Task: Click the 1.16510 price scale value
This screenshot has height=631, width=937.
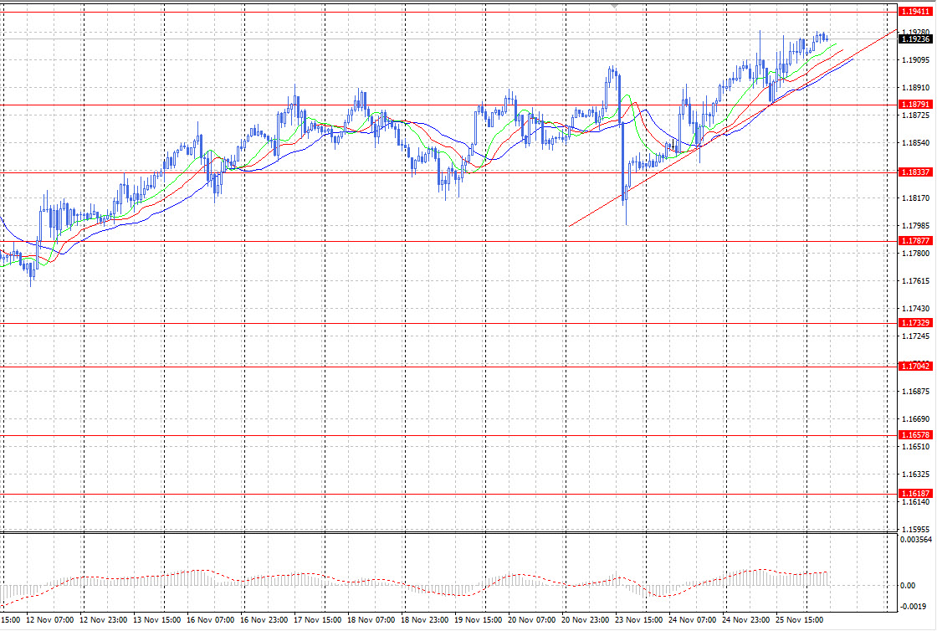Action: pyautogui.click(x=915, y=446)
